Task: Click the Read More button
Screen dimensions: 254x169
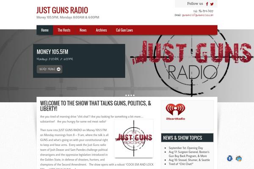Action: coord(50,69)
